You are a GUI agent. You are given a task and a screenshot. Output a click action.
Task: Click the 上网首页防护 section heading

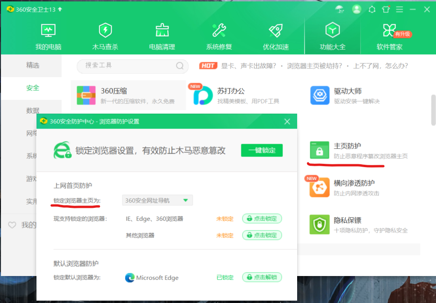[x=73, y=186]
